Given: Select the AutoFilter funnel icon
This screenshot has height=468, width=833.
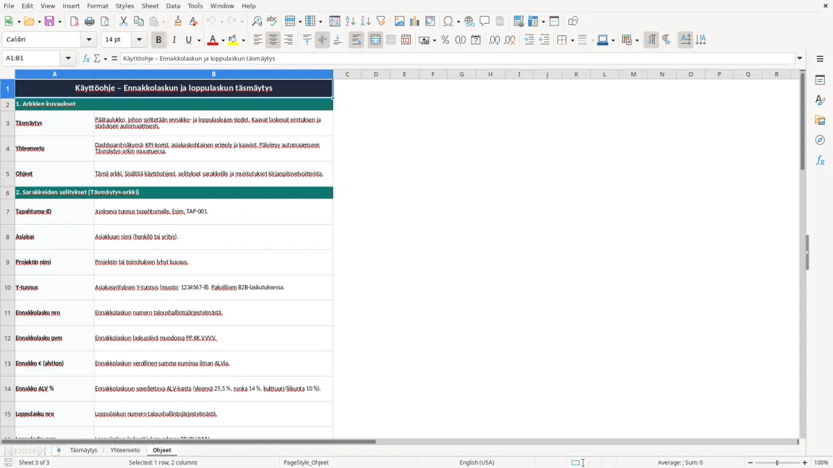Looking at the screenshot, I should (380, 21).
